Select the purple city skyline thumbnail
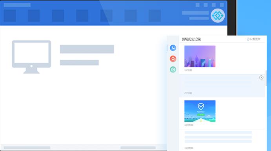 [x=200, y=56]
